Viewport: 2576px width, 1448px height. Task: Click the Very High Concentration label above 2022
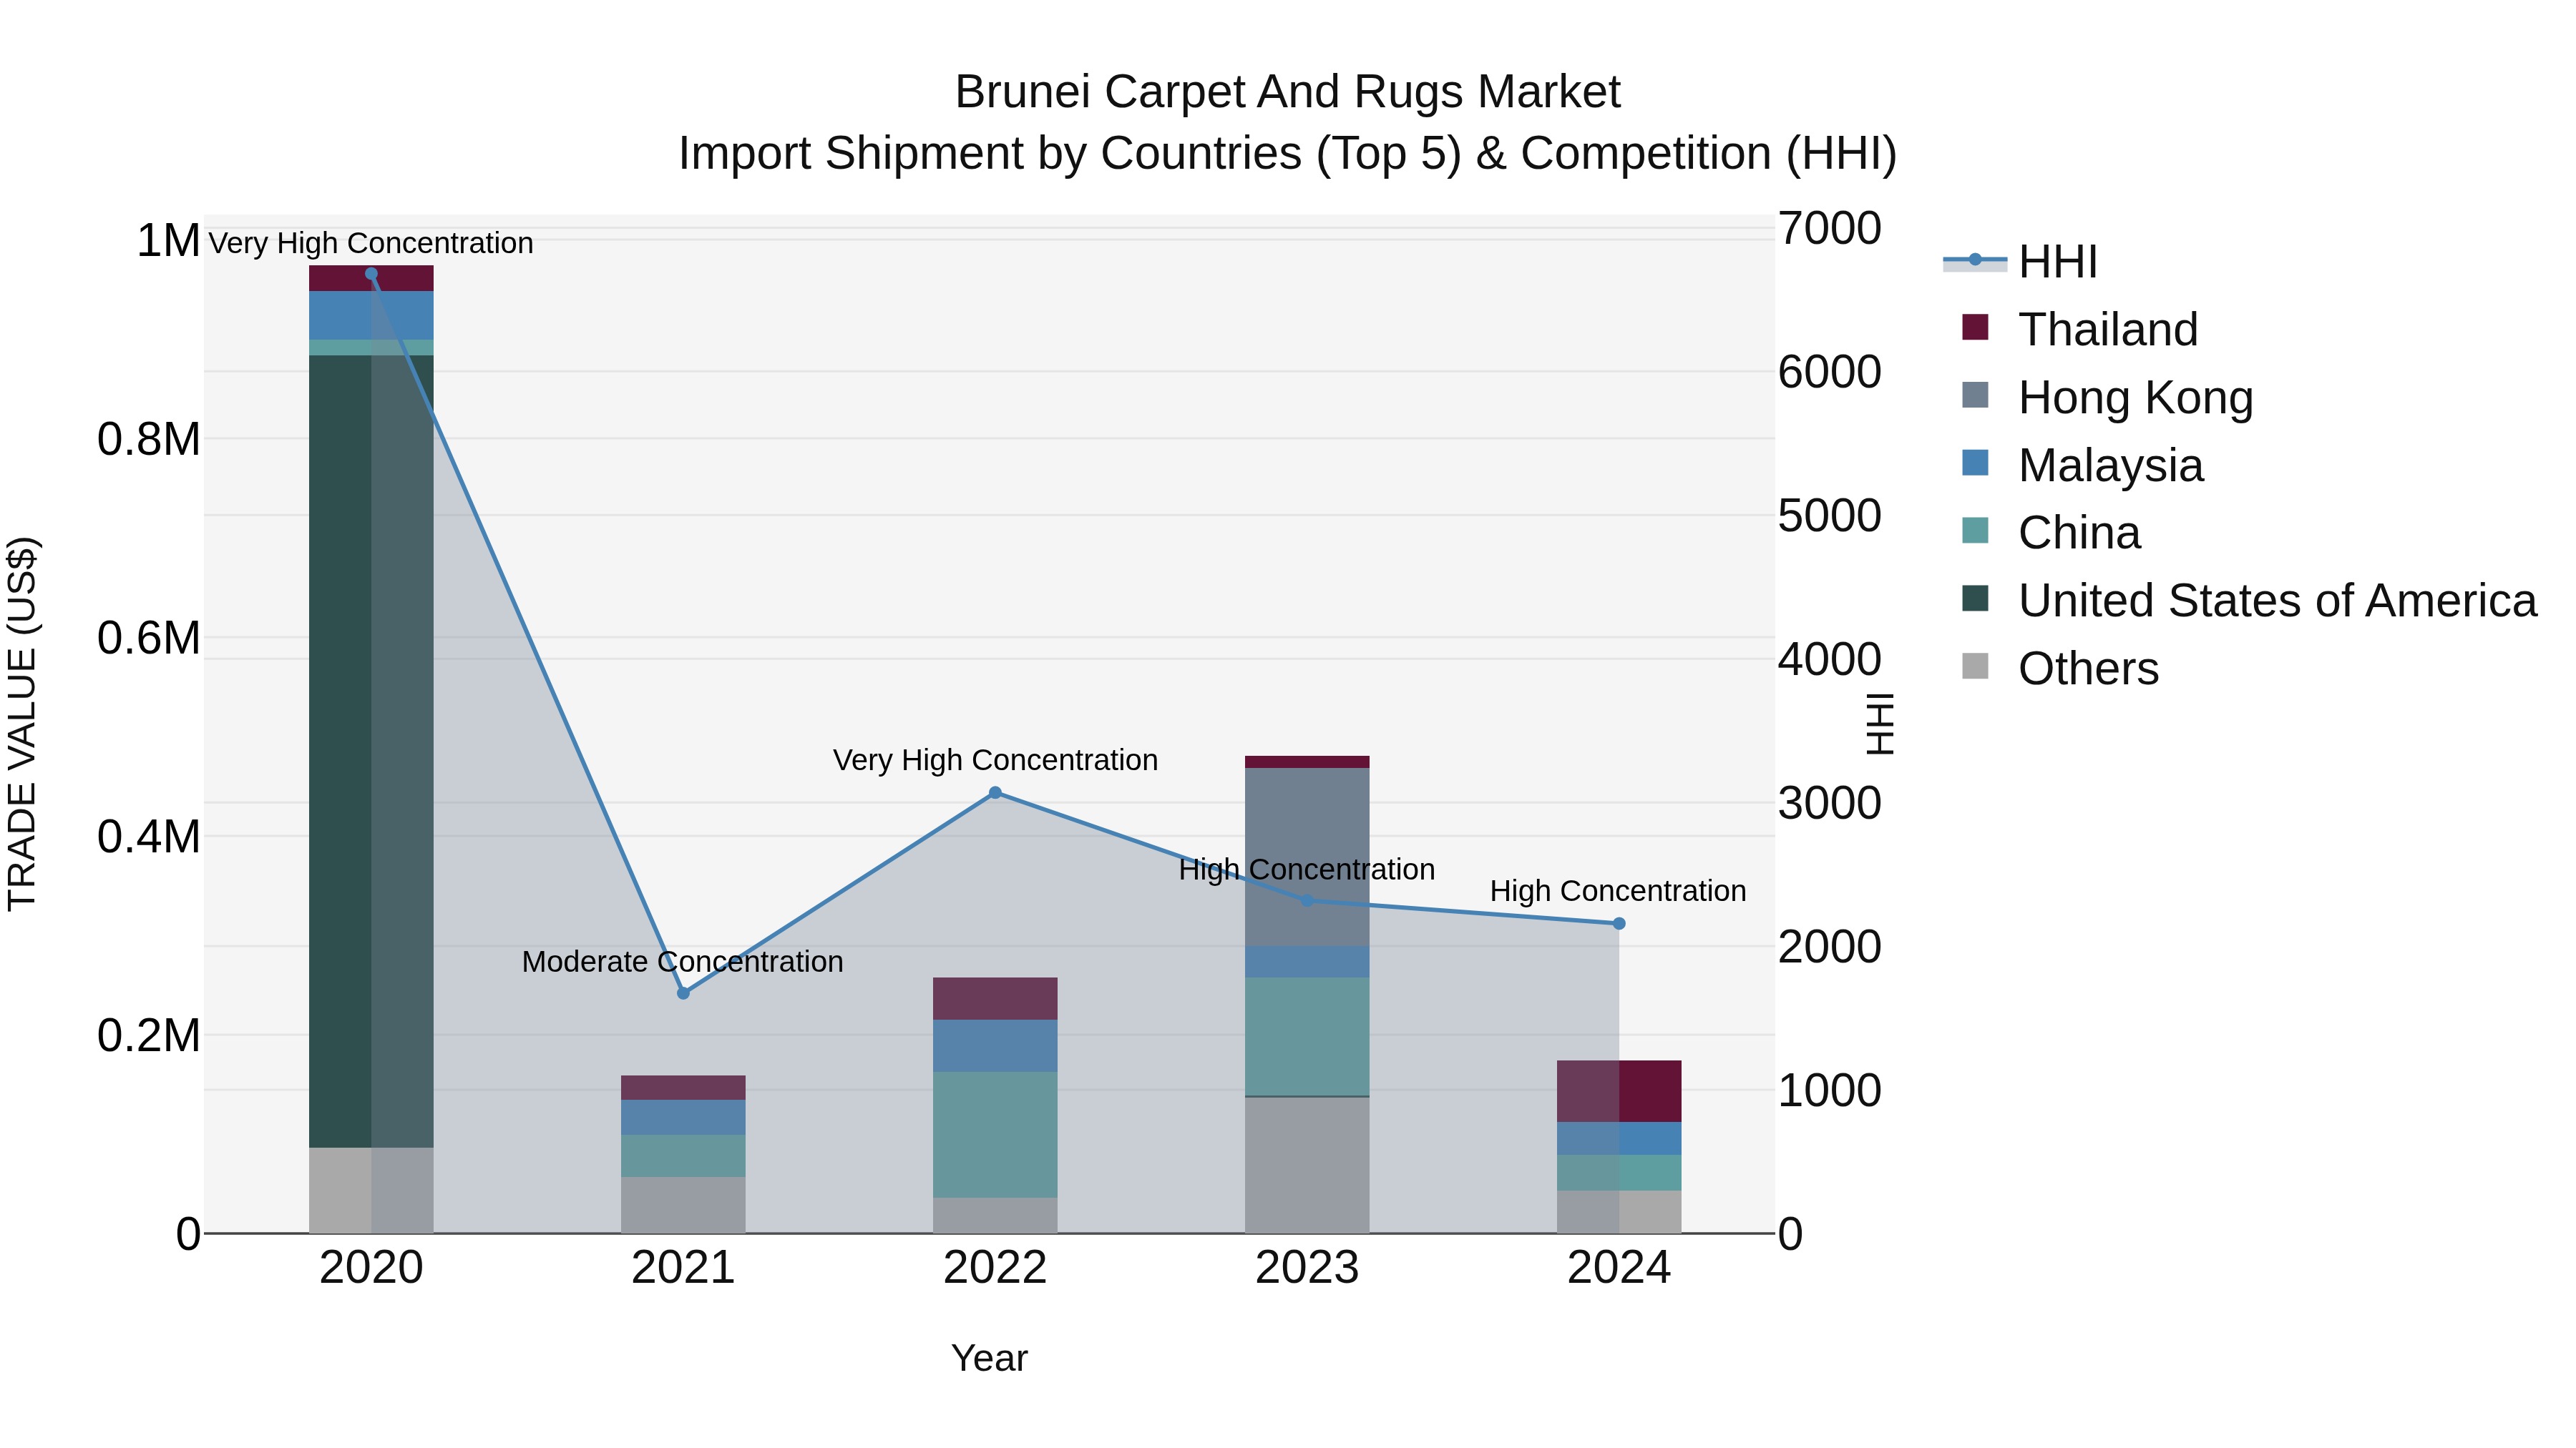[x=995, y=761]
